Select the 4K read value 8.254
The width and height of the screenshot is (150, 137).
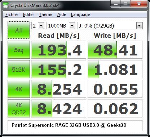pyautogui.click(x=59, y=89)
